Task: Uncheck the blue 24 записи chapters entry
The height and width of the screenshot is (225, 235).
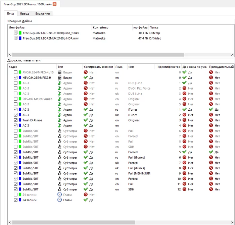Action: tap(15, 200)
